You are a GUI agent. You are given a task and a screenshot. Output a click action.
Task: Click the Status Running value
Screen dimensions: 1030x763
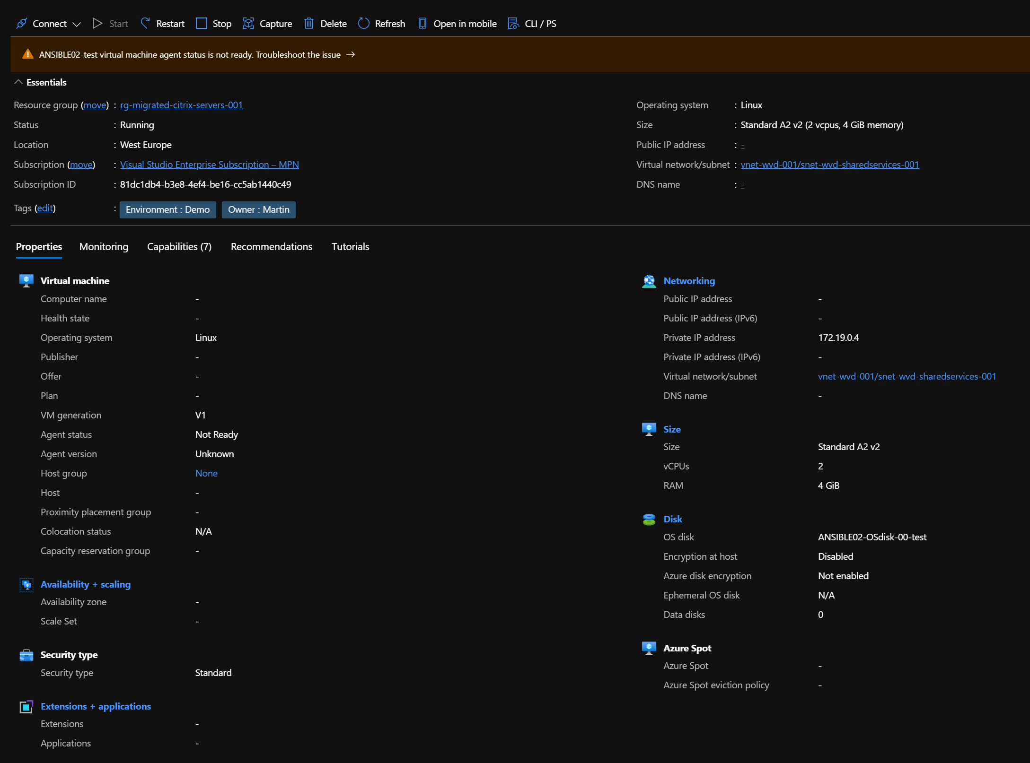pyautogui.click(x=137, y=125)
